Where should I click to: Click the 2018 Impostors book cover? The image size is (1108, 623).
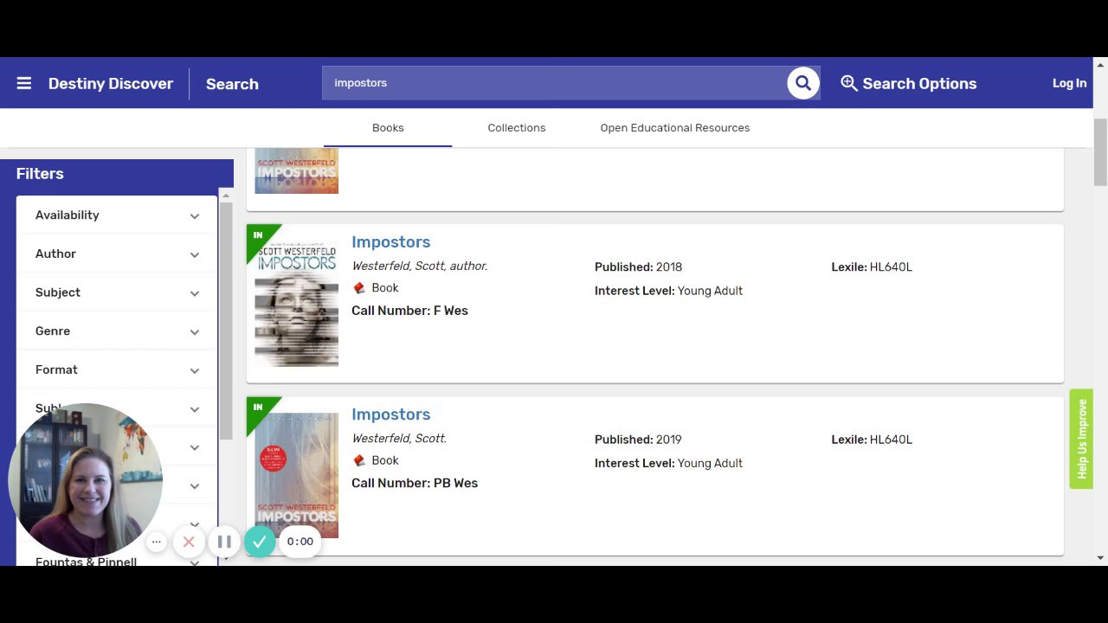click(297, 304)
